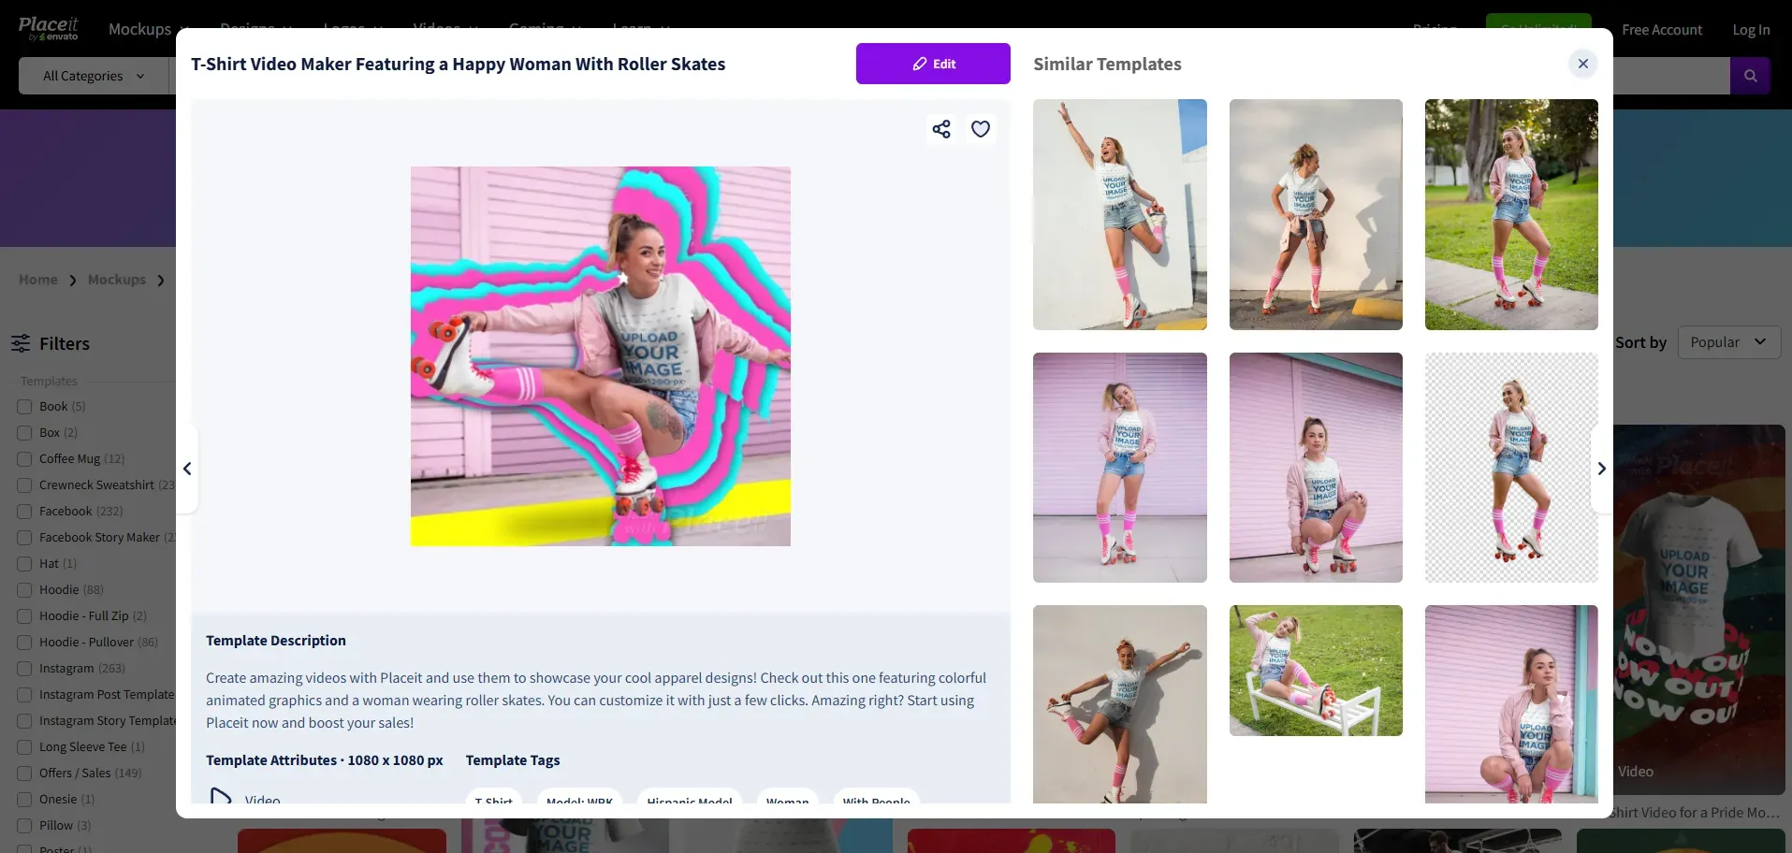Screen dimensions: 1792x853
Task: Advance Similar Templates with the right arrow
Action: tap(1601, 469)
